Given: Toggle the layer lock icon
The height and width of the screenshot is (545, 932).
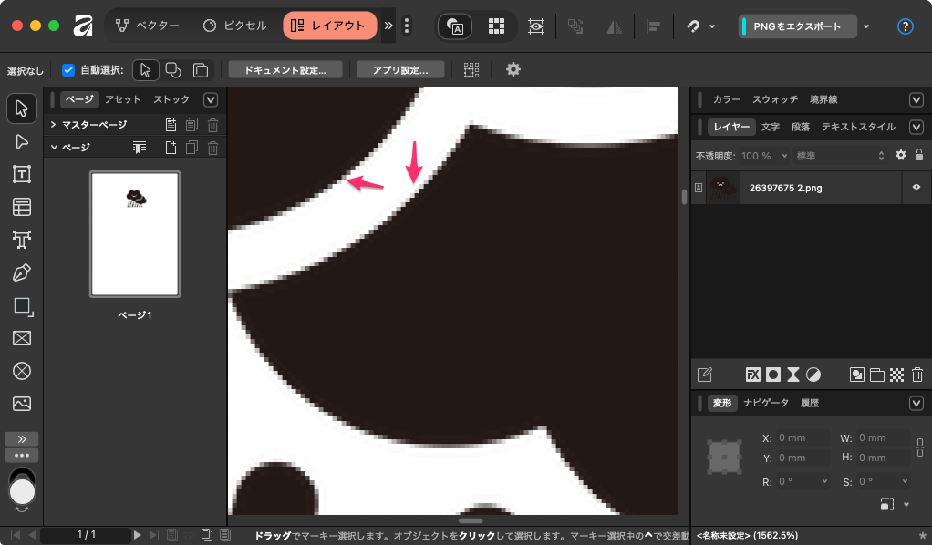Looking at the screenshot, I should pos(919,156).
